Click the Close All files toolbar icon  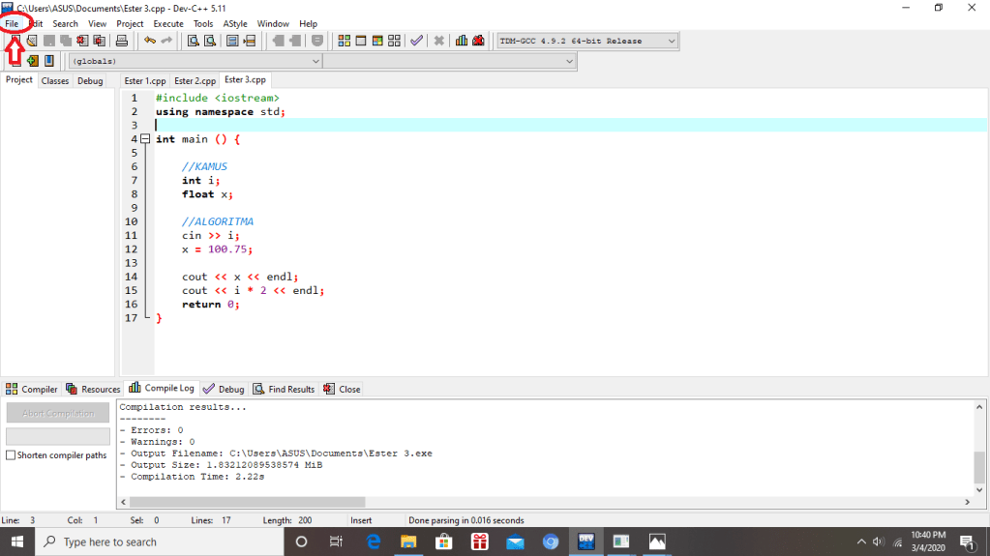[x=98, y=41]
